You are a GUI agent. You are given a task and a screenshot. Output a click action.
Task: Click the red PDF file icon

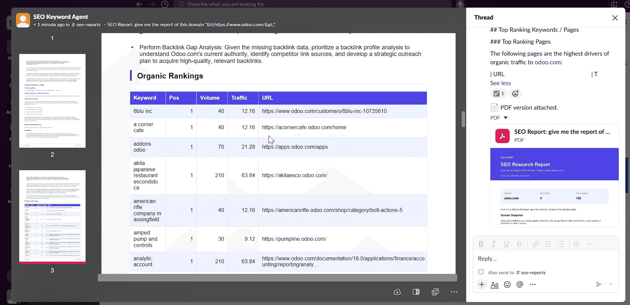point(502,136)
